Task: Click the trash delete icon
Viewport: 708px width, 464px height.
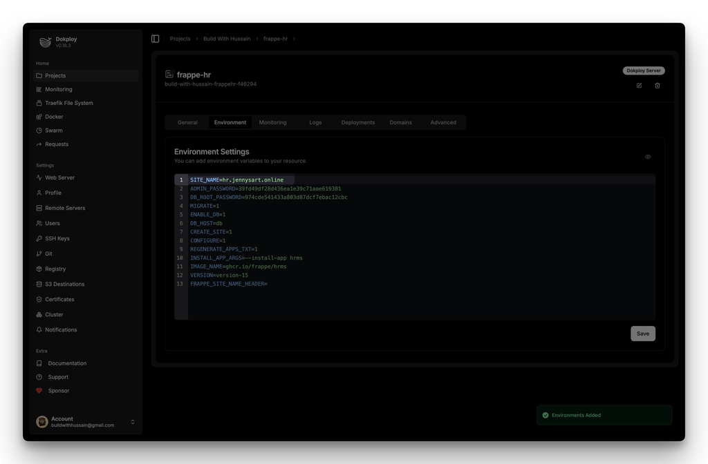Action: click(x=658, y=86)
